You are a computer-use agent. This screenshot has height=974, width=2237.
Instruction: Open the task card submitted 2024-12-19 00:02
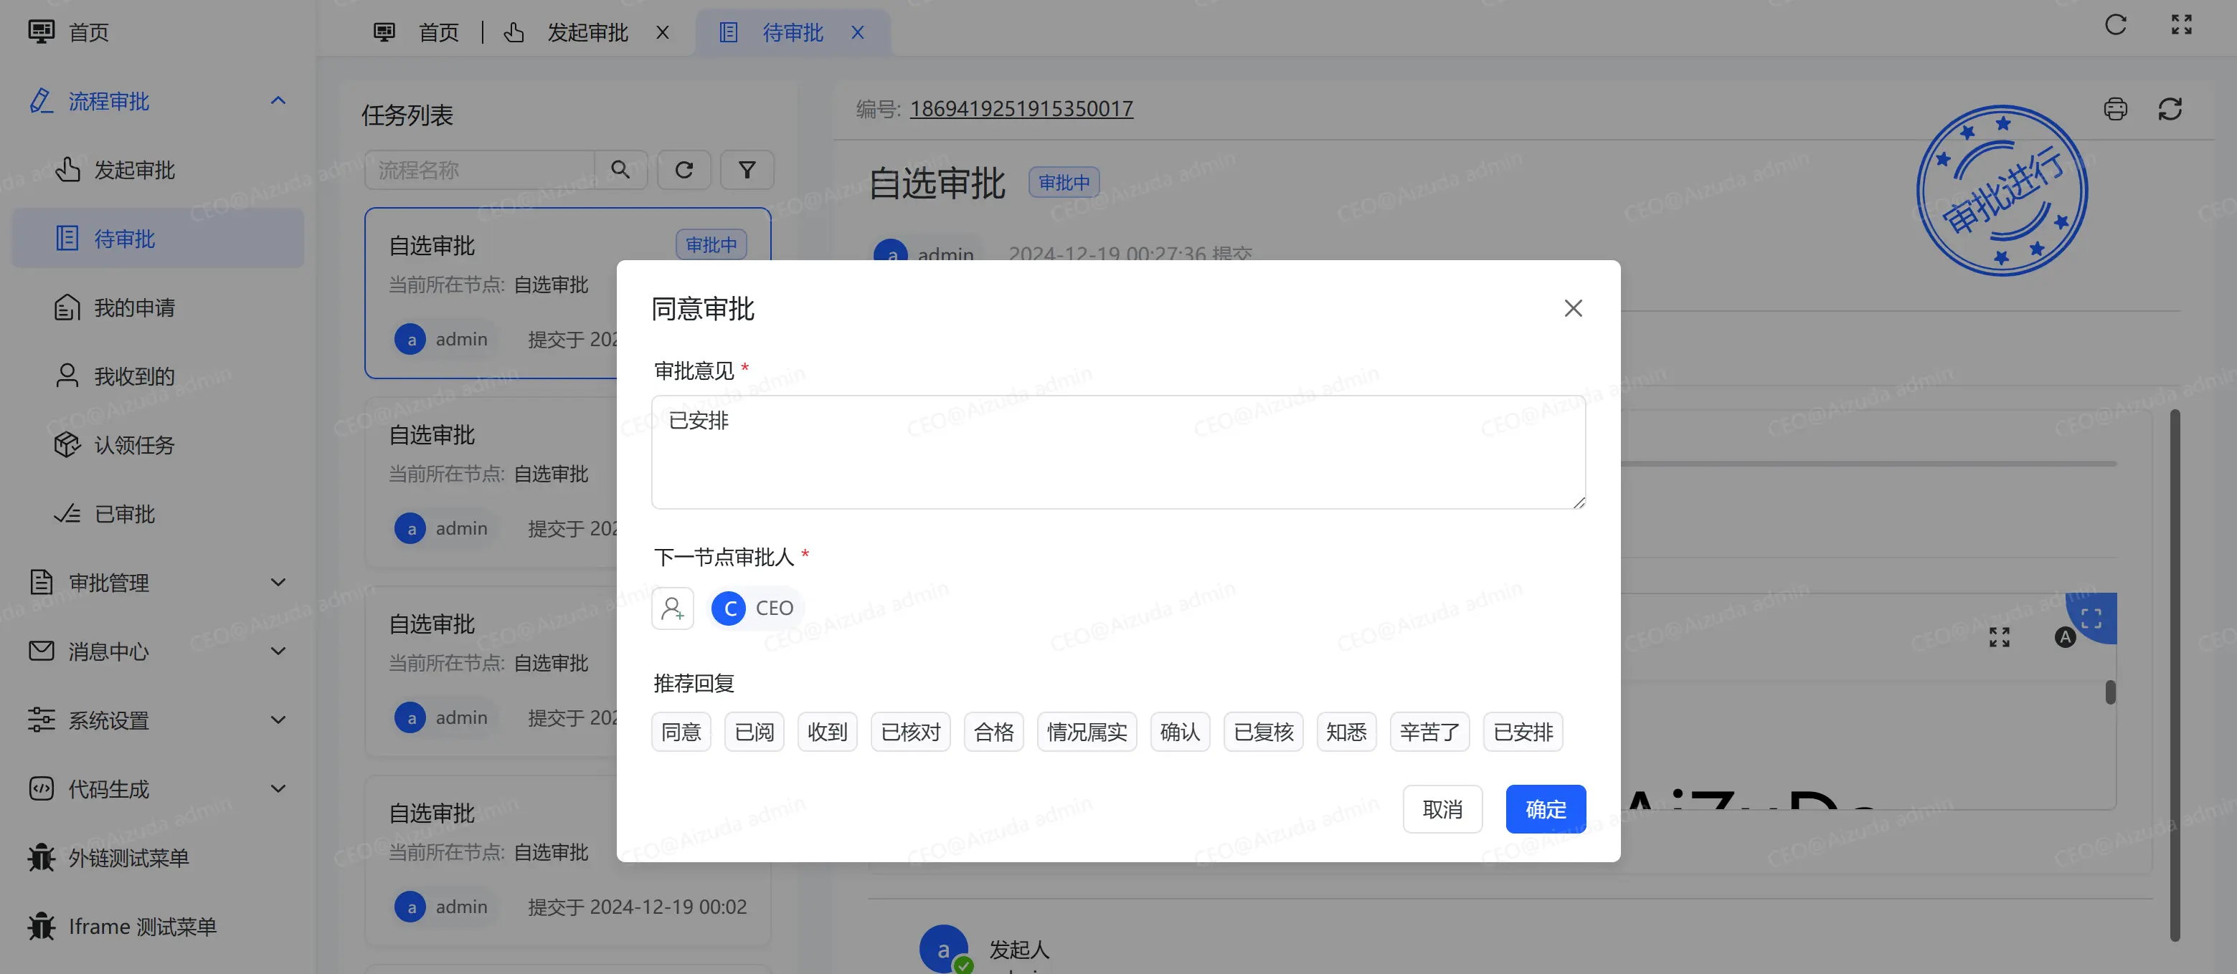coord(568,860)
